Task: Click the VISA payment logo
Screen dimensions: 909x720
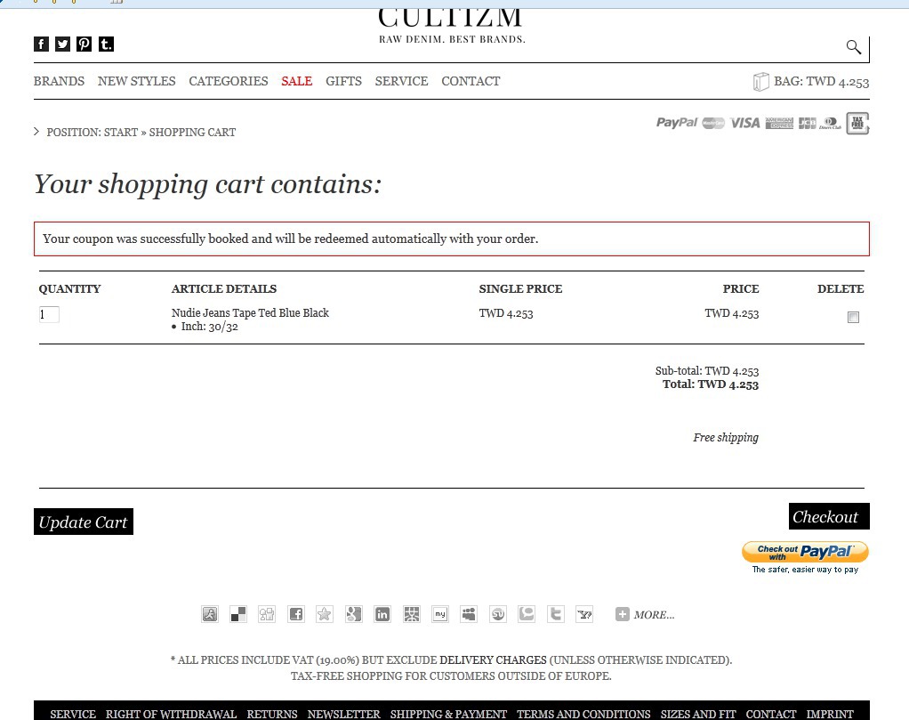Action: click(745, 123)
